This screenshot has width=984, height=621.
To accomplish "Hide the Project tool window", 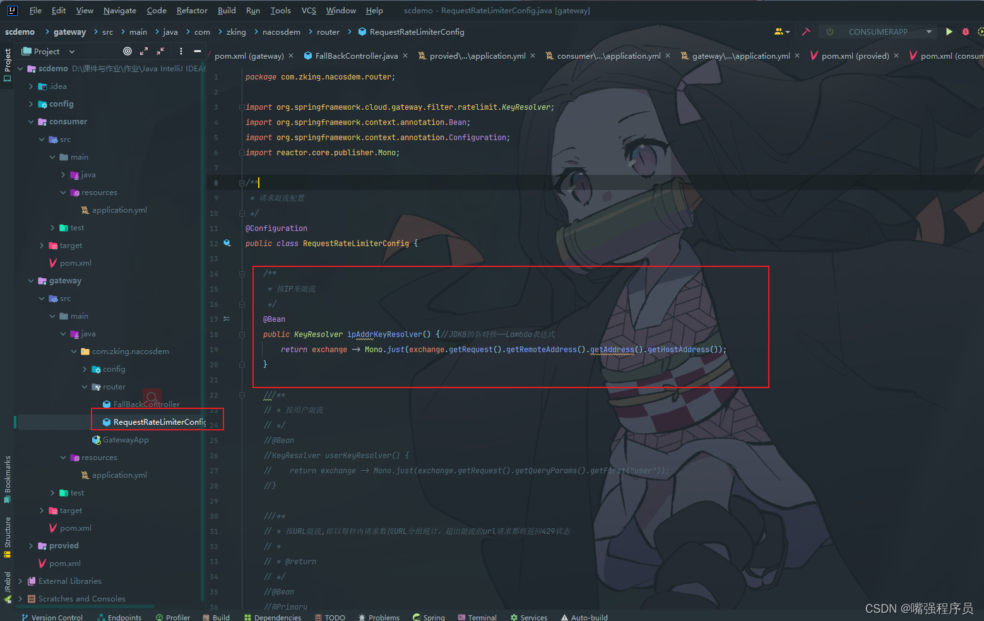I will [198, 51].
